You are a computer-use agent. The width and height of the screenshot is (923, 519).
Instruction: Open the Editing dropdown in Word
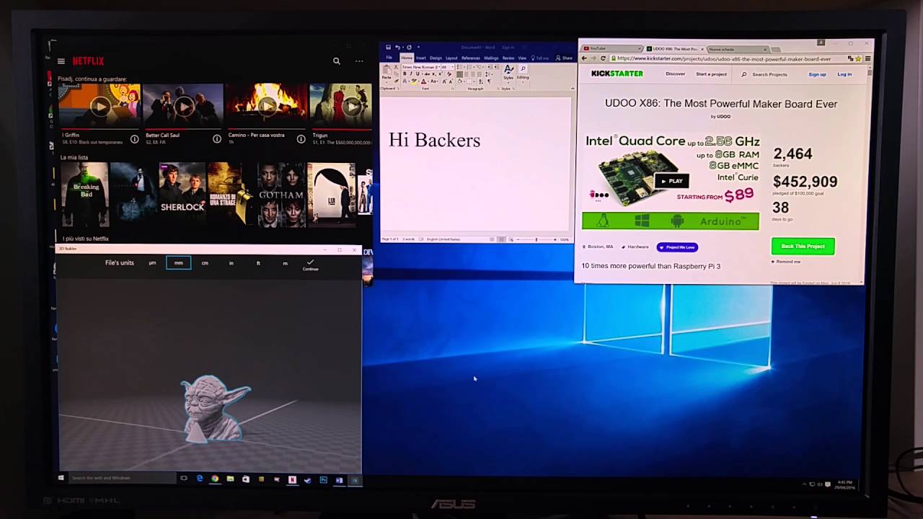(523, 73)
